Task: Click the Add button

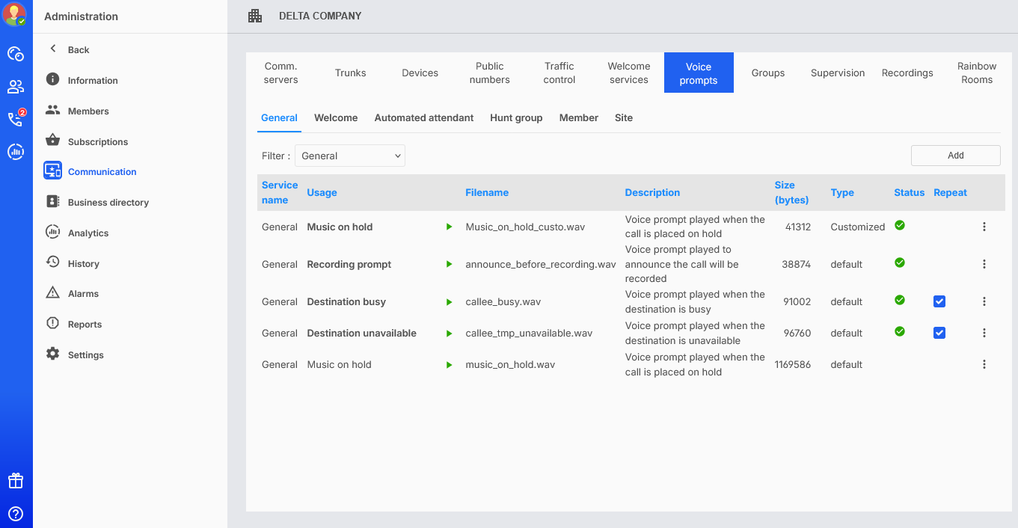Action: [955, 156]
